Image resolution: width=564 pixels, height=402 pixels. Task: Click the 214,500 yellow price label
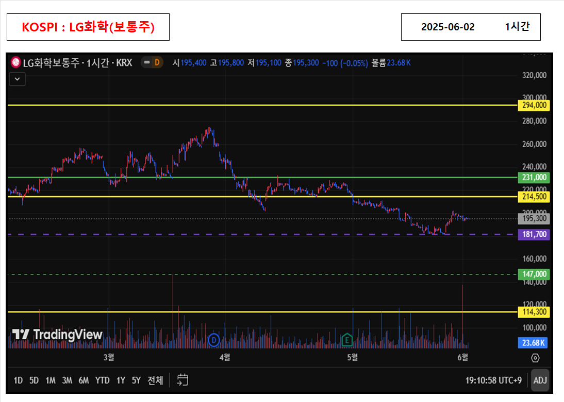click(534, 197)
